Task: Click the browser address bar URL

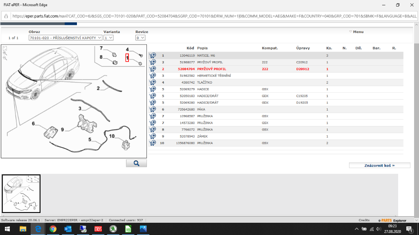Action: 213,16
